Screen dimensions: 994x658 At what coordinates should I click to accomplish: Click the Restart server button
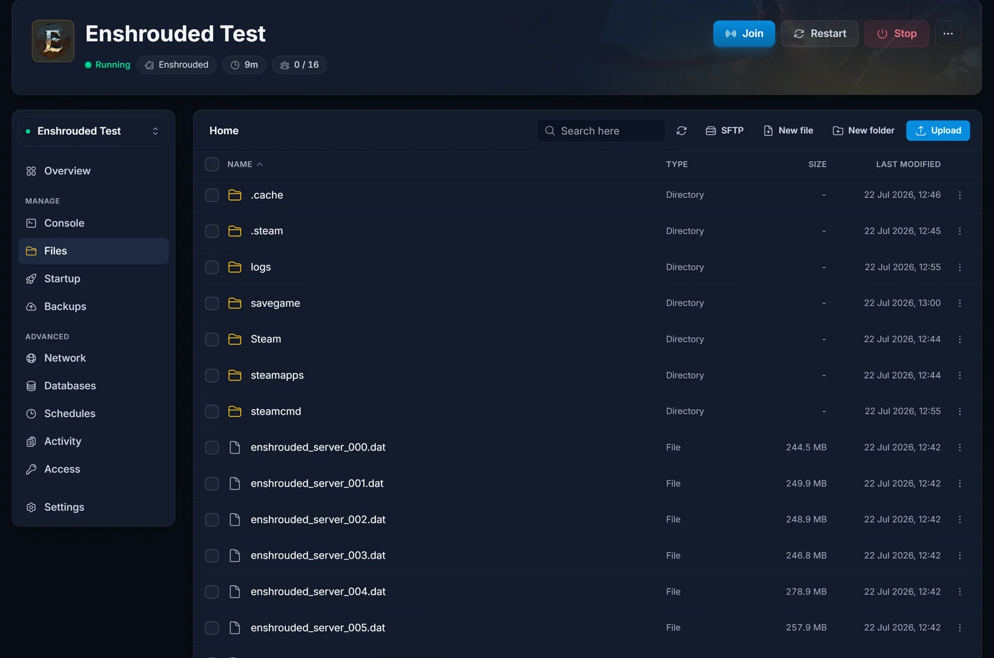point(819,34)
